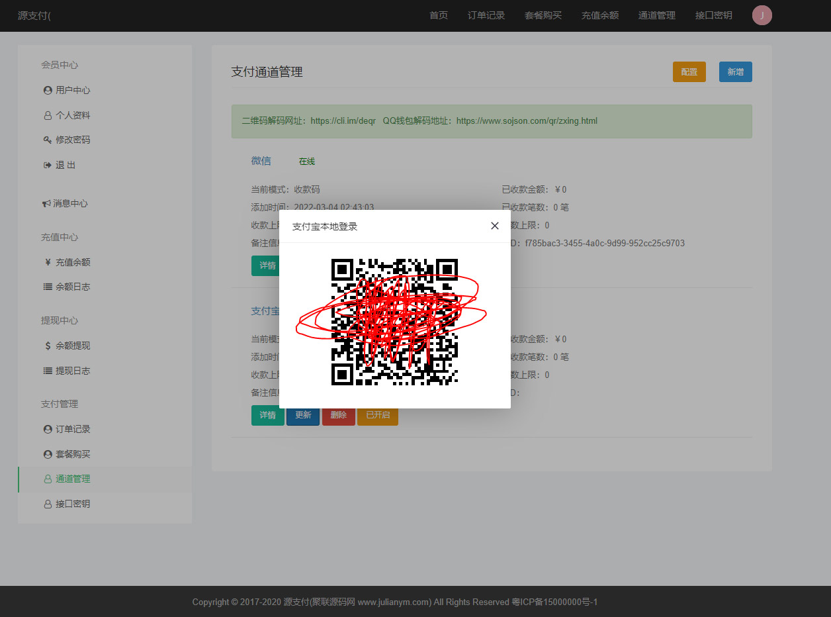This screenshot has width=831, height=617.
Task: Click the 提现日志 list icon
Action: coord(48,371)
